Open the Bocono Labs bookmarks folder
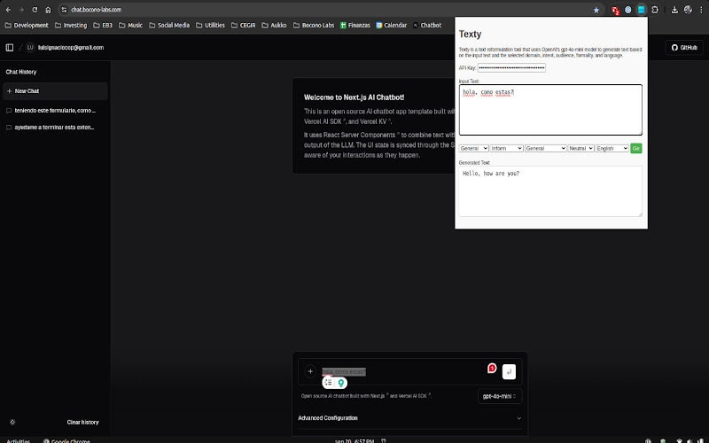 pyautogui.click(x=314, y=26)
